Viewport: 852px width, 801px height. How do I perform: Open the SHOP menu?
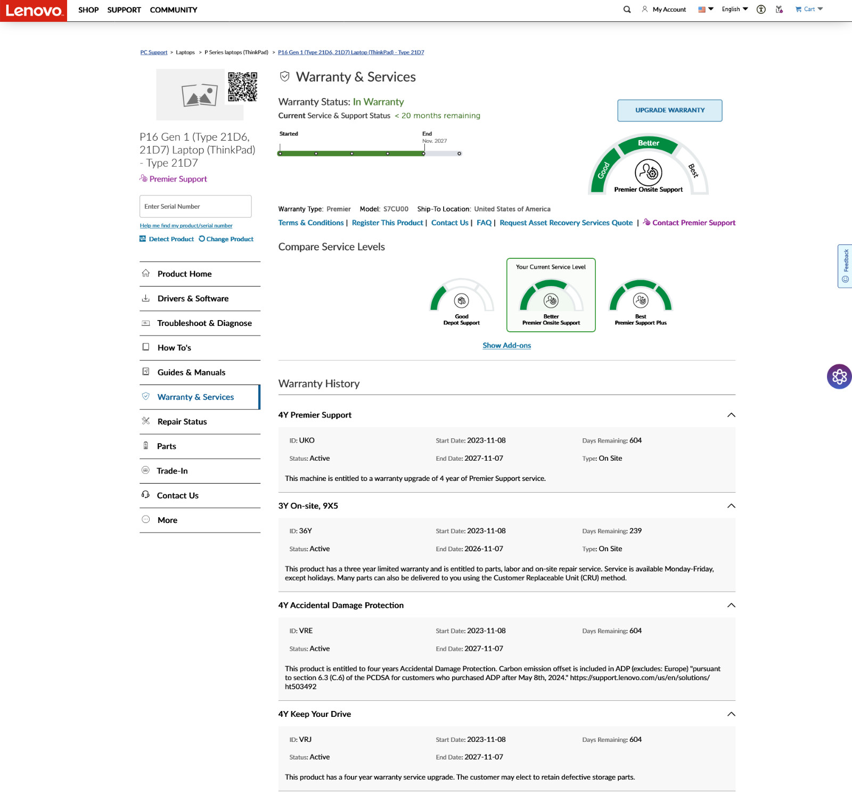tap(88, 10)
